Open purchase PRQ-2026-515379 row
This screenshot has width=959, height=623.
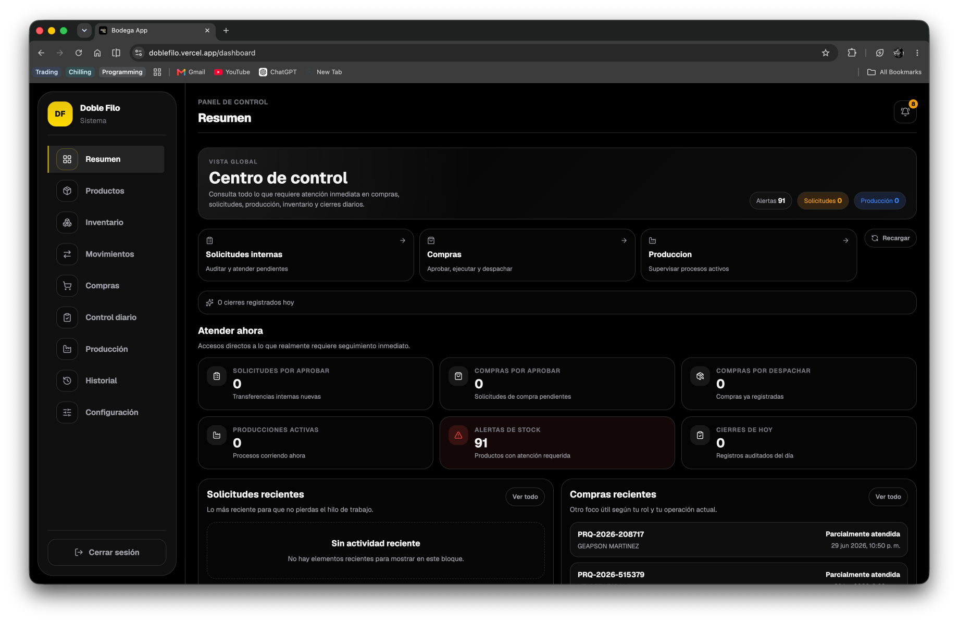coord(739,574)
